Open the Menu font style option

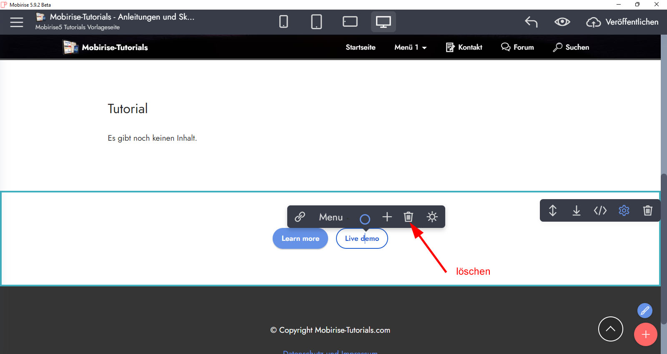[x=331, y=217]
